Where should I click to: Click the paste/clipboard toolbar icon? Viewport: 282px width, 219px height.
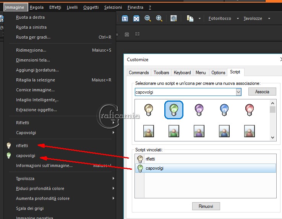(190, 18)
